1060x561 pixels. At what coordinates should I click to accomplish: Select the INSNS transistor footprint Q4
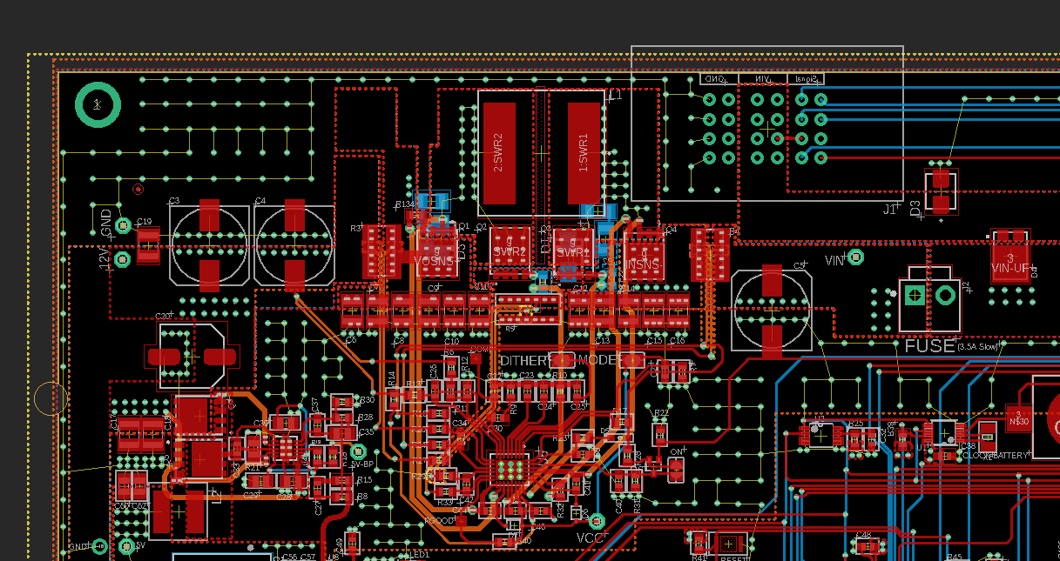644,256
